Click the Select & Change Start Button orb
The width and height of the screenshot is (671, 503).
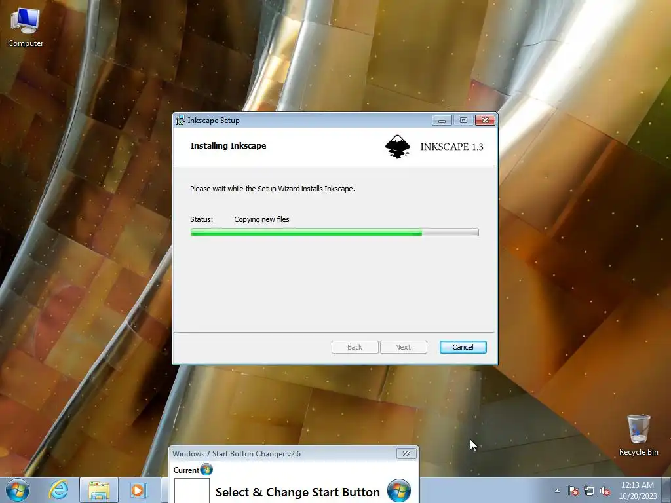point(399,491)
